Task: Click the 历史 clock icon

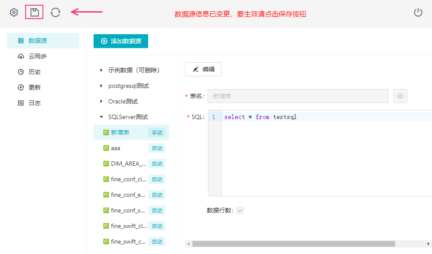Action: [21, 72]
